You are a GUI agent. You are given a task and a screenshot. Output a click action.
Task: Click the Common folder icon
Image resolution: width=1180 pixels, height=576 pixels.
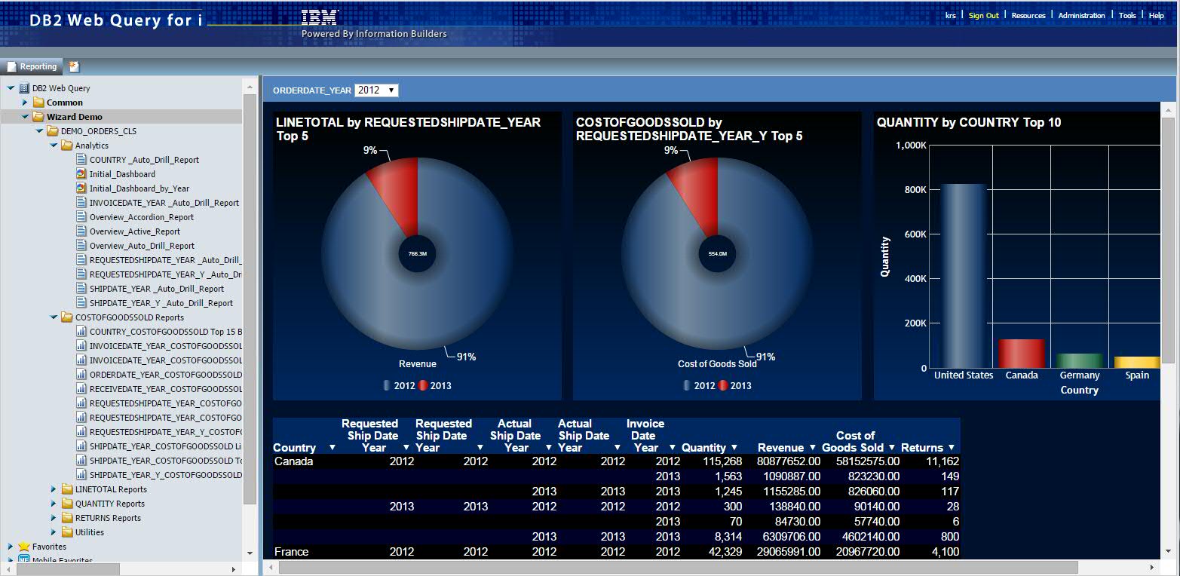[x=38, y=103]
